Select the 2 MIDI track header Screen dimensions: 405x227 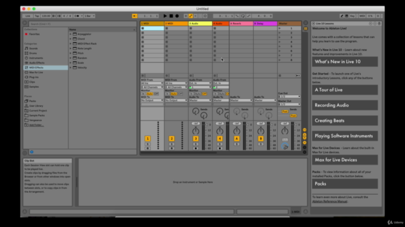coord(176,23)
